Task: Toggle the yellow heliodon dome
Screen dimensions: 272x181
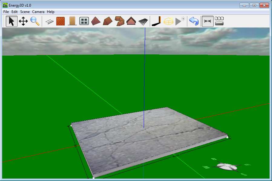Action: pyautogui.click(x=169, y=21)
